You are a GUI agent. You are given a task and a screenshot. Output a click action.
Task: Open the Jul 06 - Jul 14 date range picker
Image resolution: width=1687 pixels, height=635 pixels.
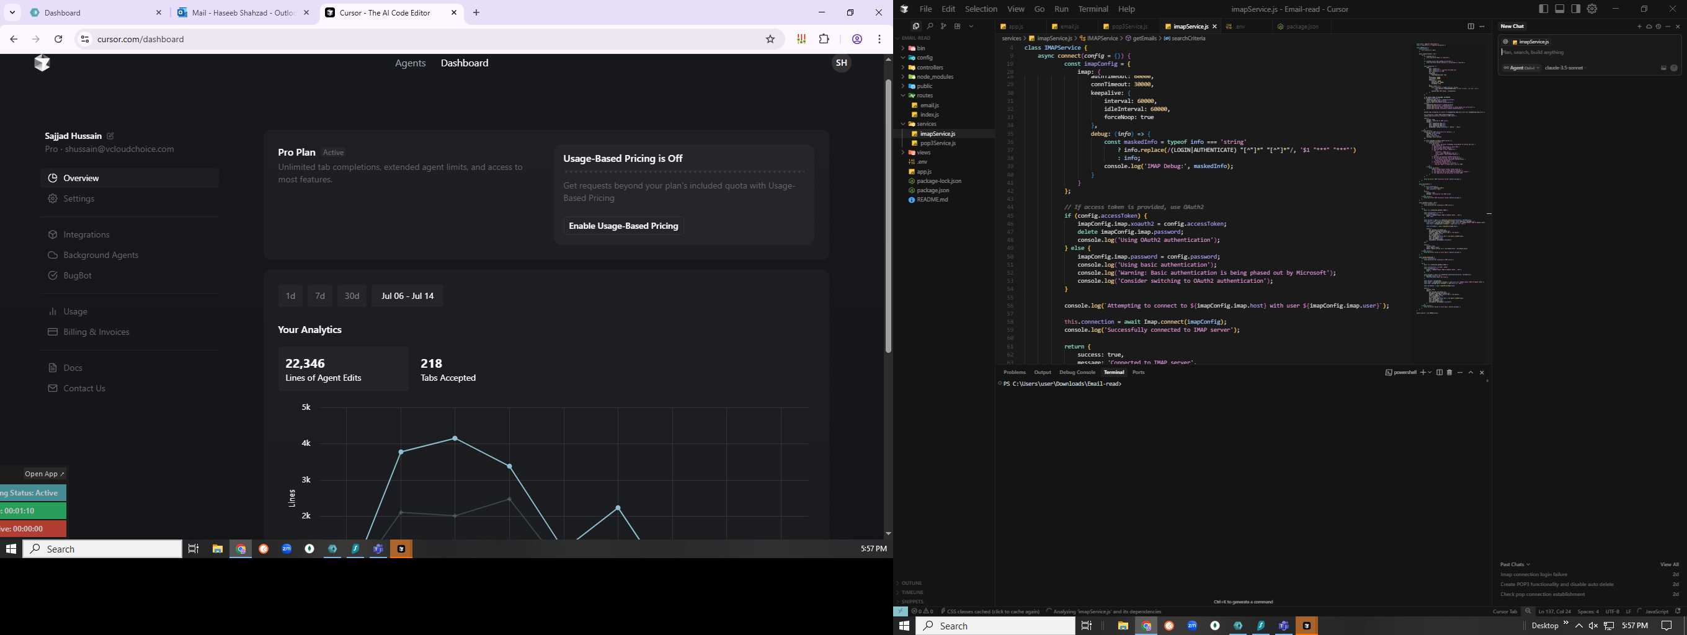(x=407, y=296)
